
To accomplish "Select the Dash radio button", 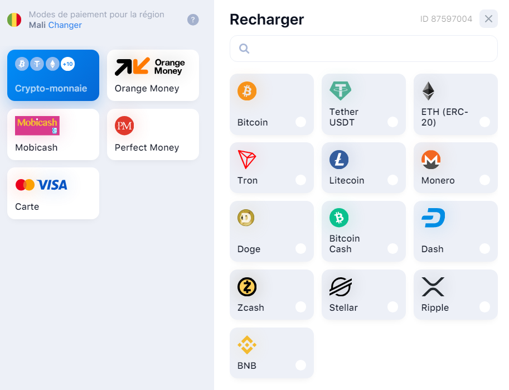I will point(484,249).
